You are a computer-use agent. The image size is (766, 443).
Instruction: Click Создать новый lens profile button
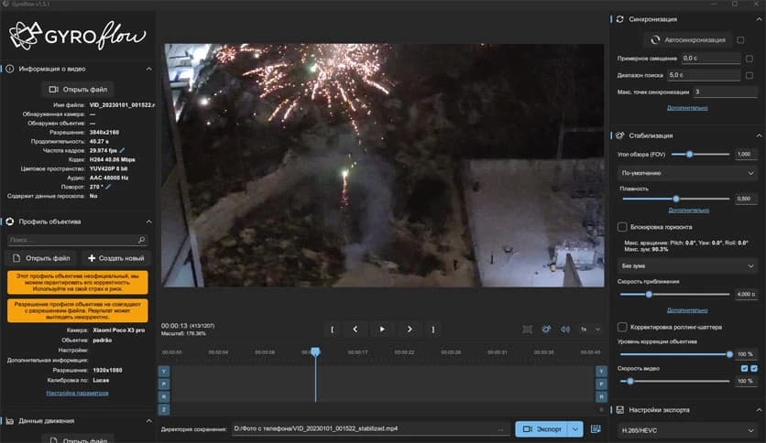[x=115, y=258]
